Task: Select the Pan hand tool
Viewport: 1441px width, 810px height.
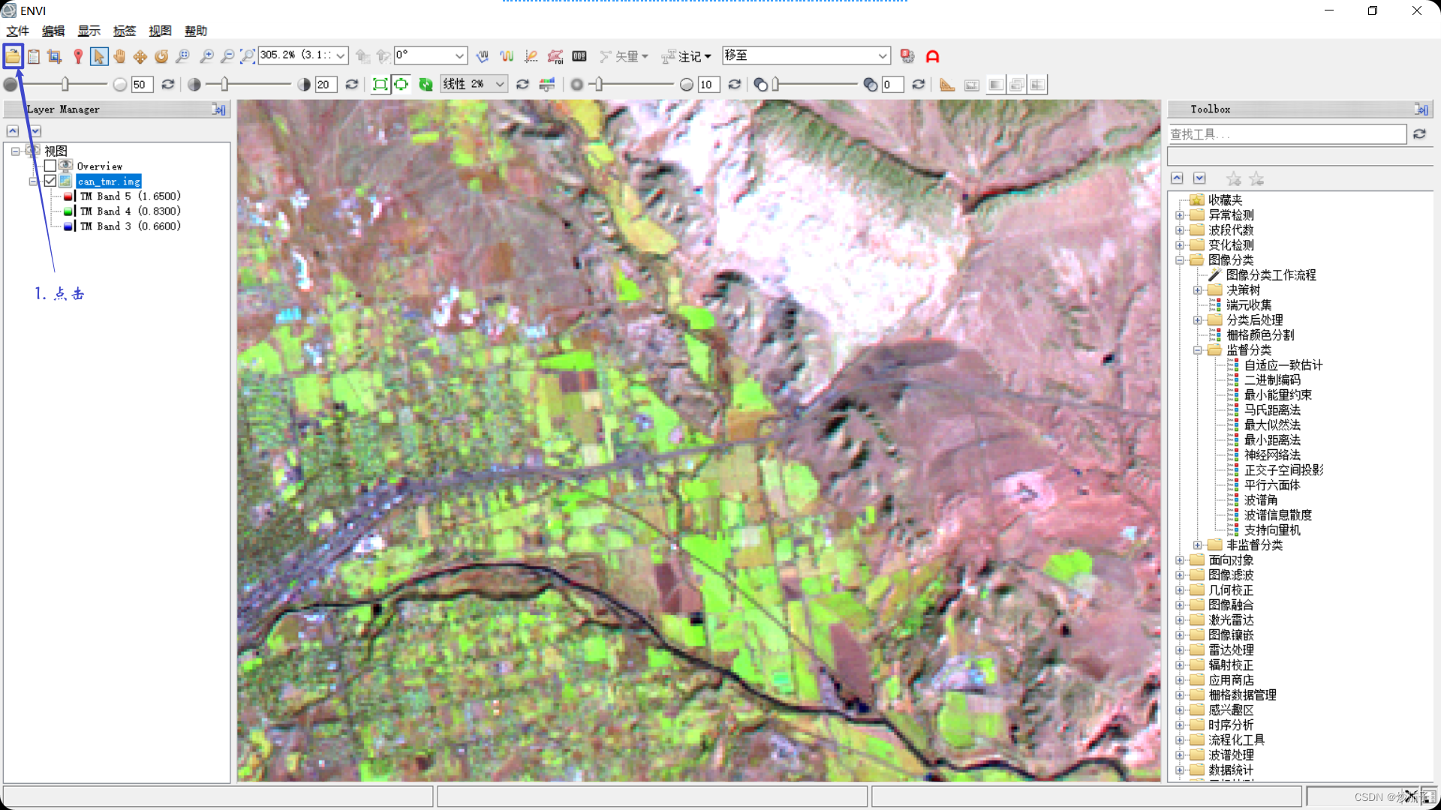Action: (x=119, y=56)
